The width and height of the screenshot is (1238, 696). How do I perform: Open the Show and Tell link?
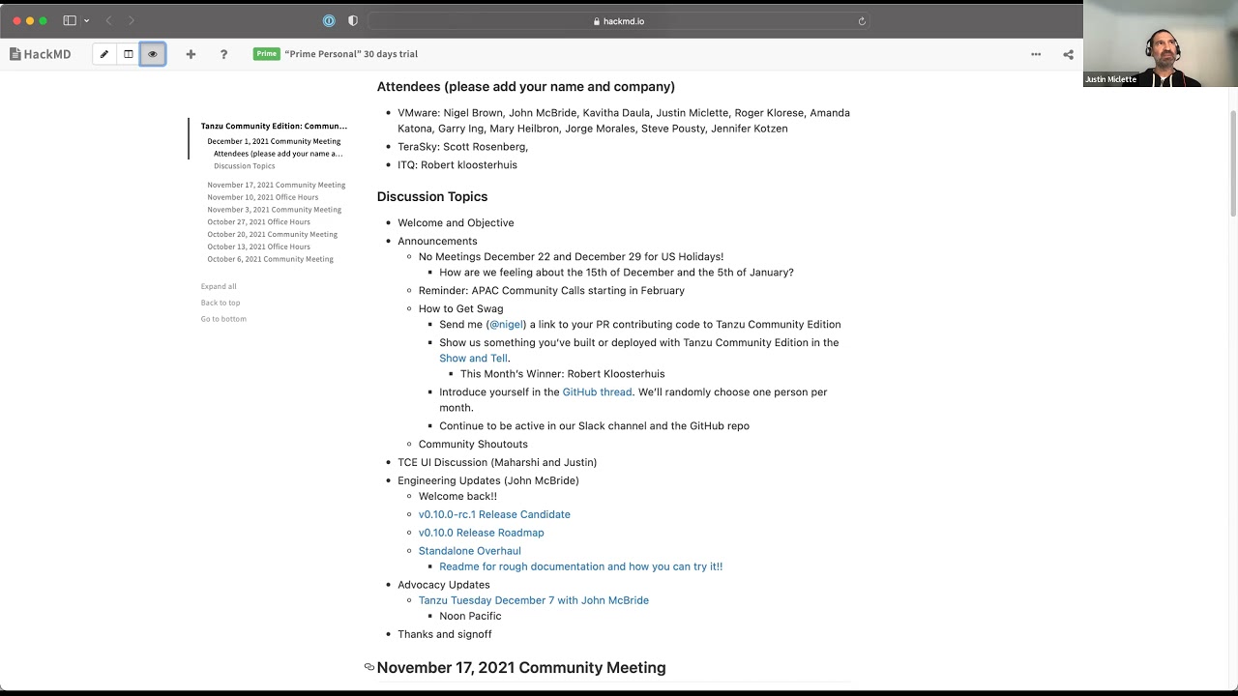point(473,359)
